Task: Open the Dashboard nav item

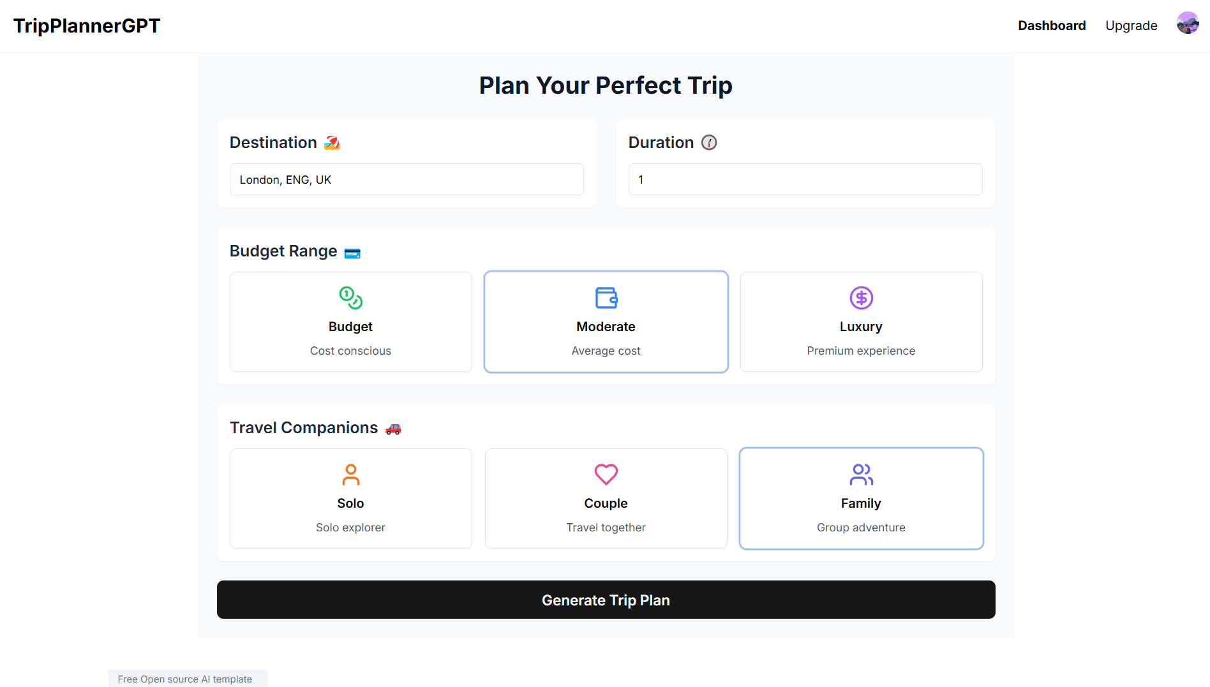Action: click(x=1052, y=26)
